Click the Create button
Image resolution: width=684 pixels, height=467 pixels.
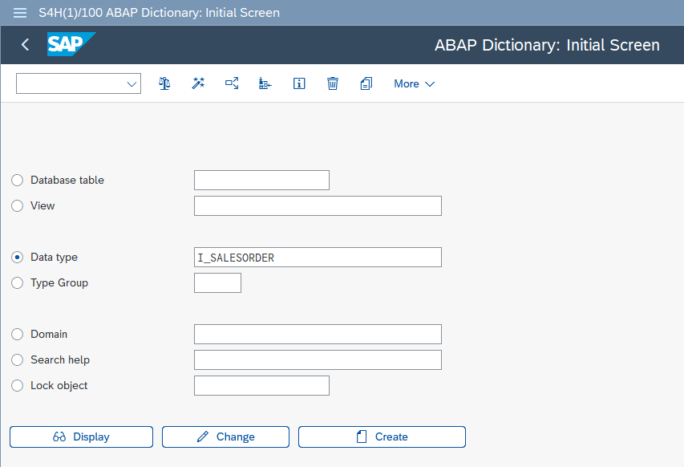click(x=382, y=437)
